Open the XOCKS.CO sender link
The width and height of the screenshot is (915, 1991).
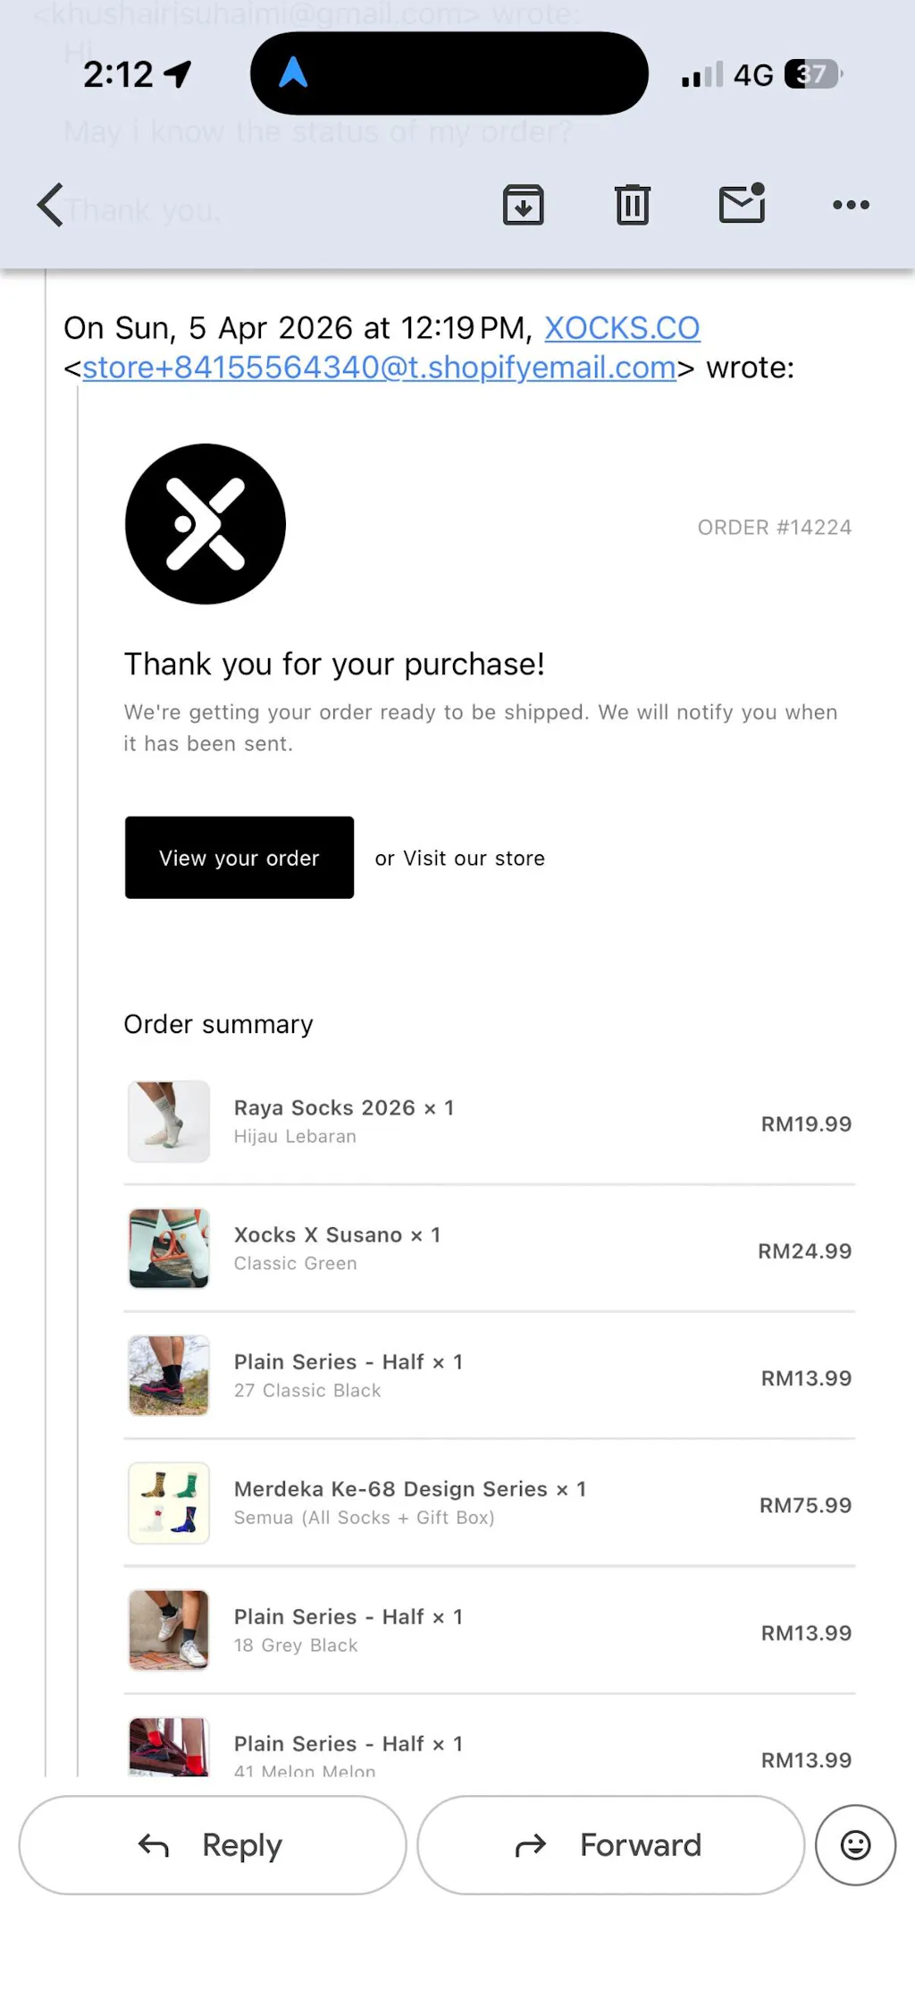pyautogui.click(x=622, y=328)
